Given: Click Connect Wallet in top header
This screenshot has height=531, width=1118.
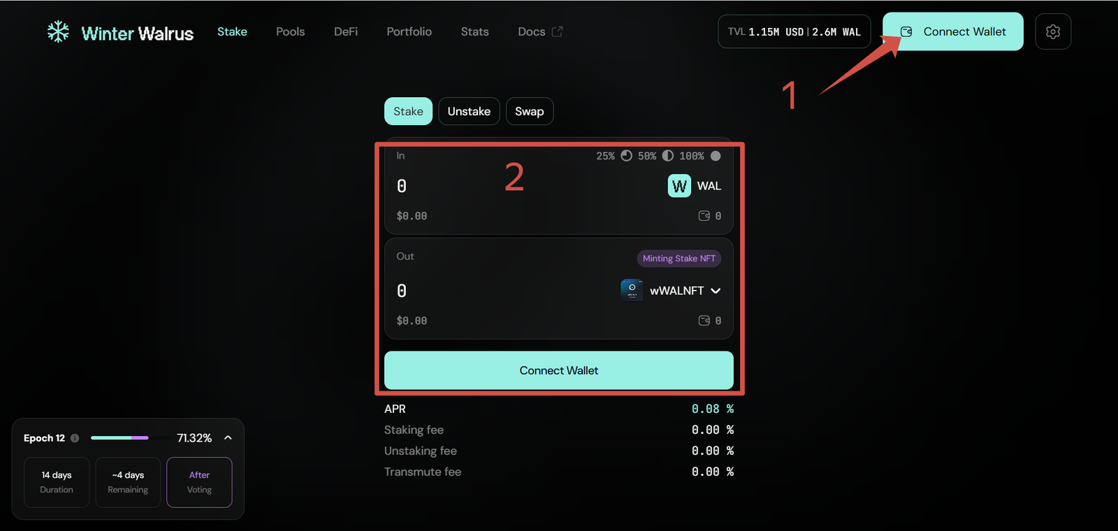Looking at the screenshot, I should 953,32.
